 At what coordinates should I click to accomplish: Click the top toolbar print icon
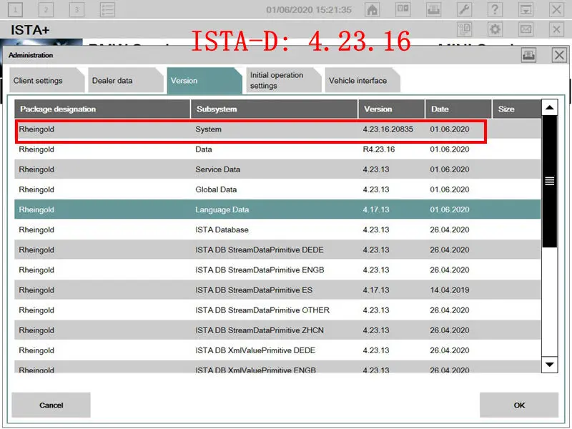click(433, 9)
